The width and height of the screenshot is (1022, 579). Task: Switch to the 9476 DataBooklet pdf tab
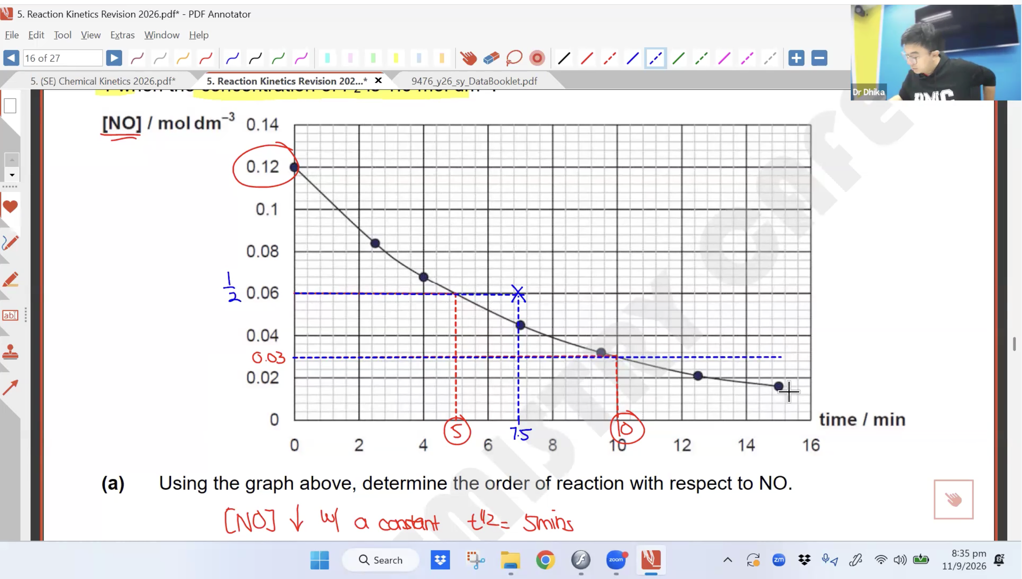pos(474,81)
